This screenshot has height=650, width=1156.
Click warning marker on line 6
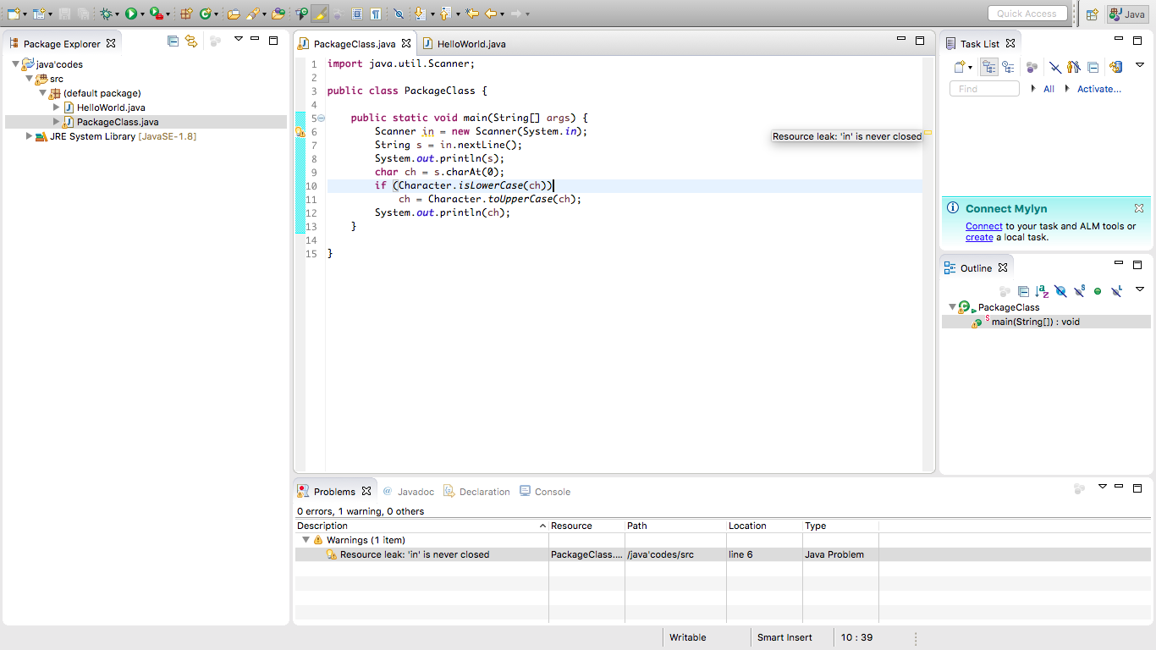(x=300, y=131)
